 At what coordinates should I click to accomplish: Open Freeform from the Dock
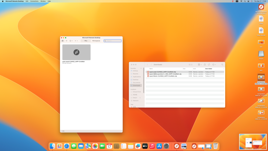(x=138, y=146)
